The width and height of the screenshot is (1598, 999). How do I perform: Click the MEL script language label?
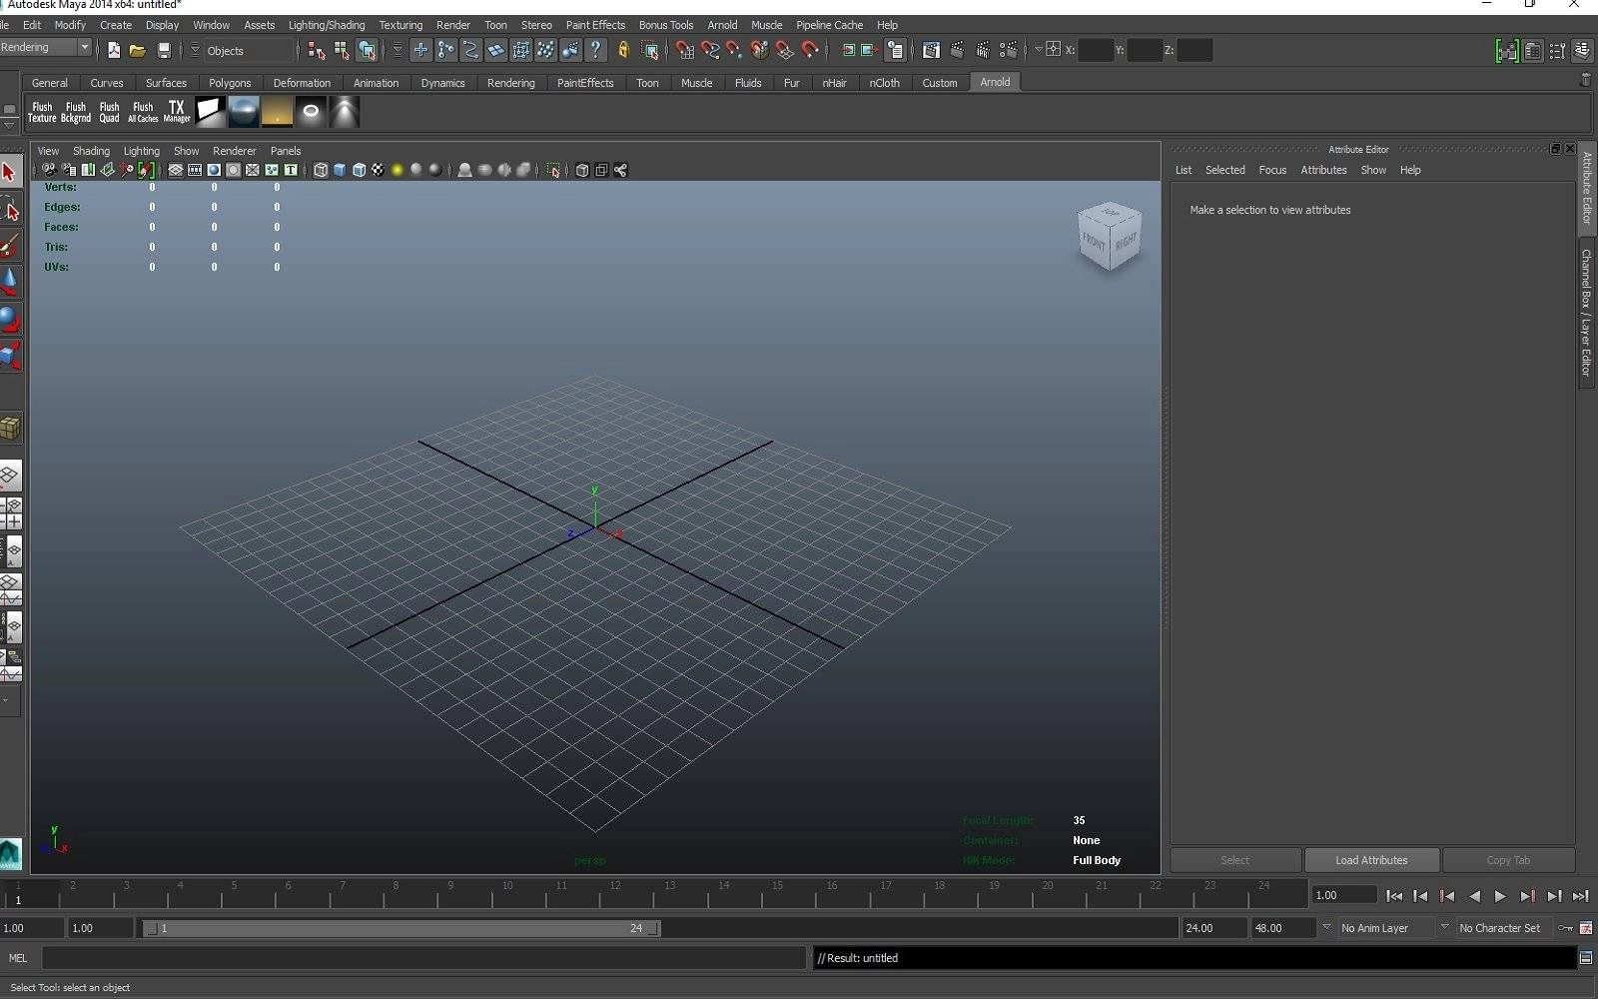(18, 958)
